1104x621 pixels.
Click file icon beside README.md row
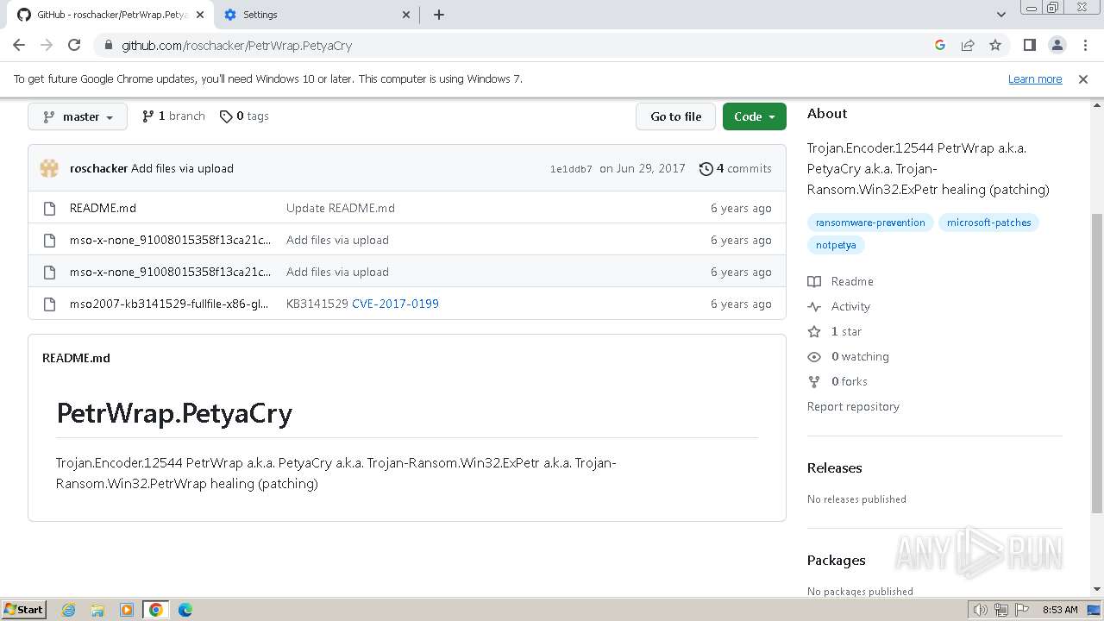pyautogui.click(x=49, y=208)
